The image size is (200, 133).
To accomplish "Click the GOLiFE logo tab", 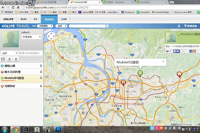I will coord(8,19).
